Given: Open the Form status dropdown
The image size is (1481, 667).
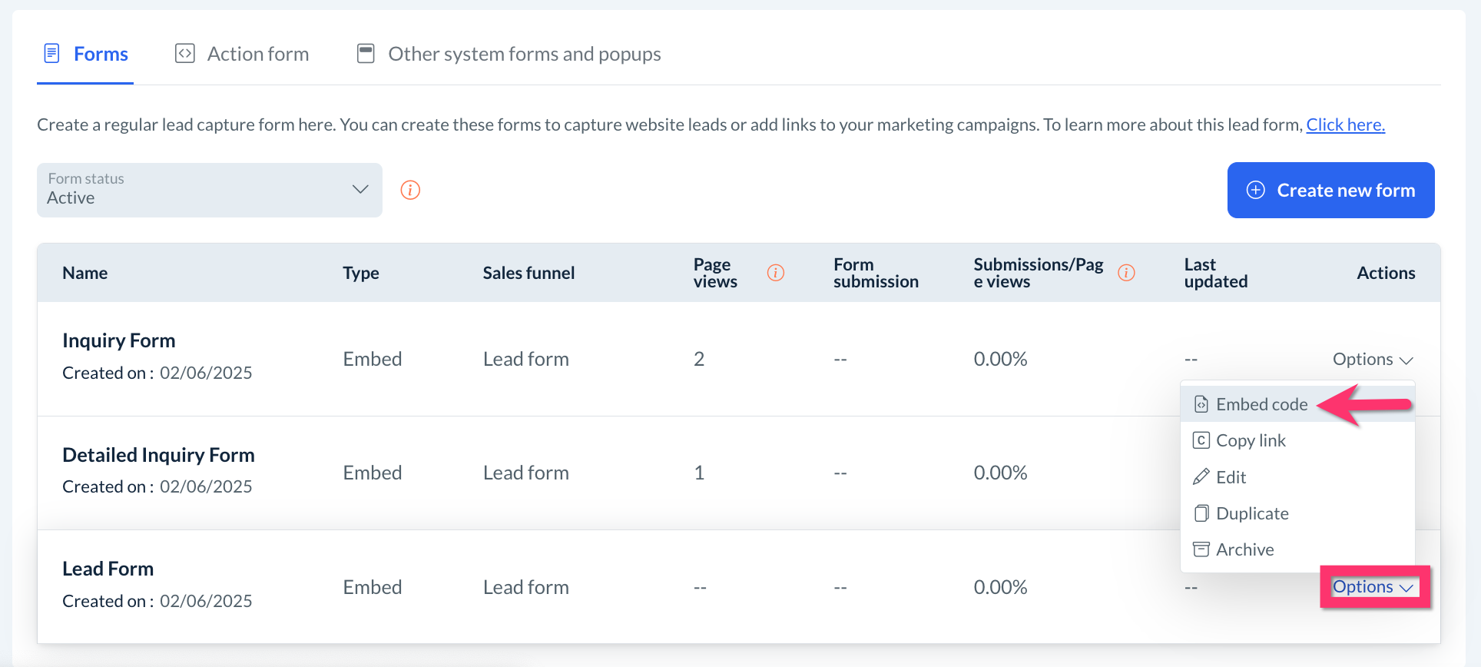Looking at the screenshot, I should click(209, 190).
